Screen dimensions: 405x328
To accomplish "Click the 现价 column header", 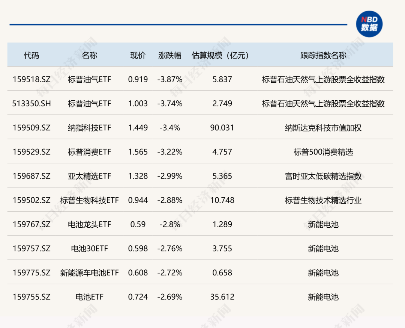I will tap(137, 55).
